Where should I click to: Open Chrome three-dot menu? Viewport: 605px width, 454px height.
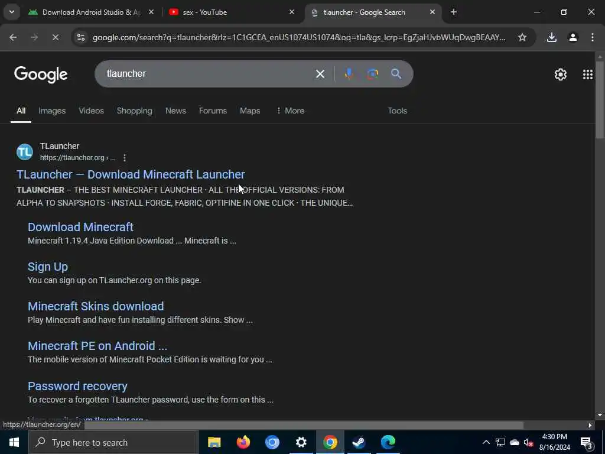point(592,37)
